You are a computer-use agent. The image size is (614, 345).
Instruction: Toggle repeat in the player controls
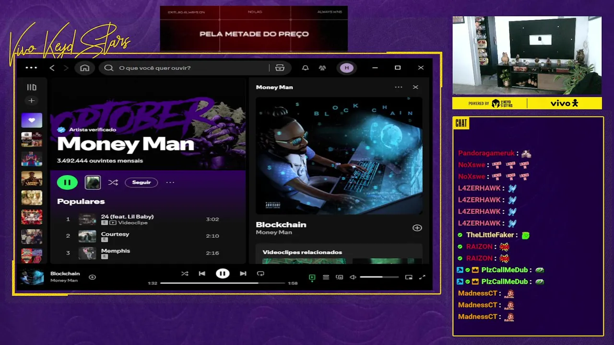click(260, 274)
